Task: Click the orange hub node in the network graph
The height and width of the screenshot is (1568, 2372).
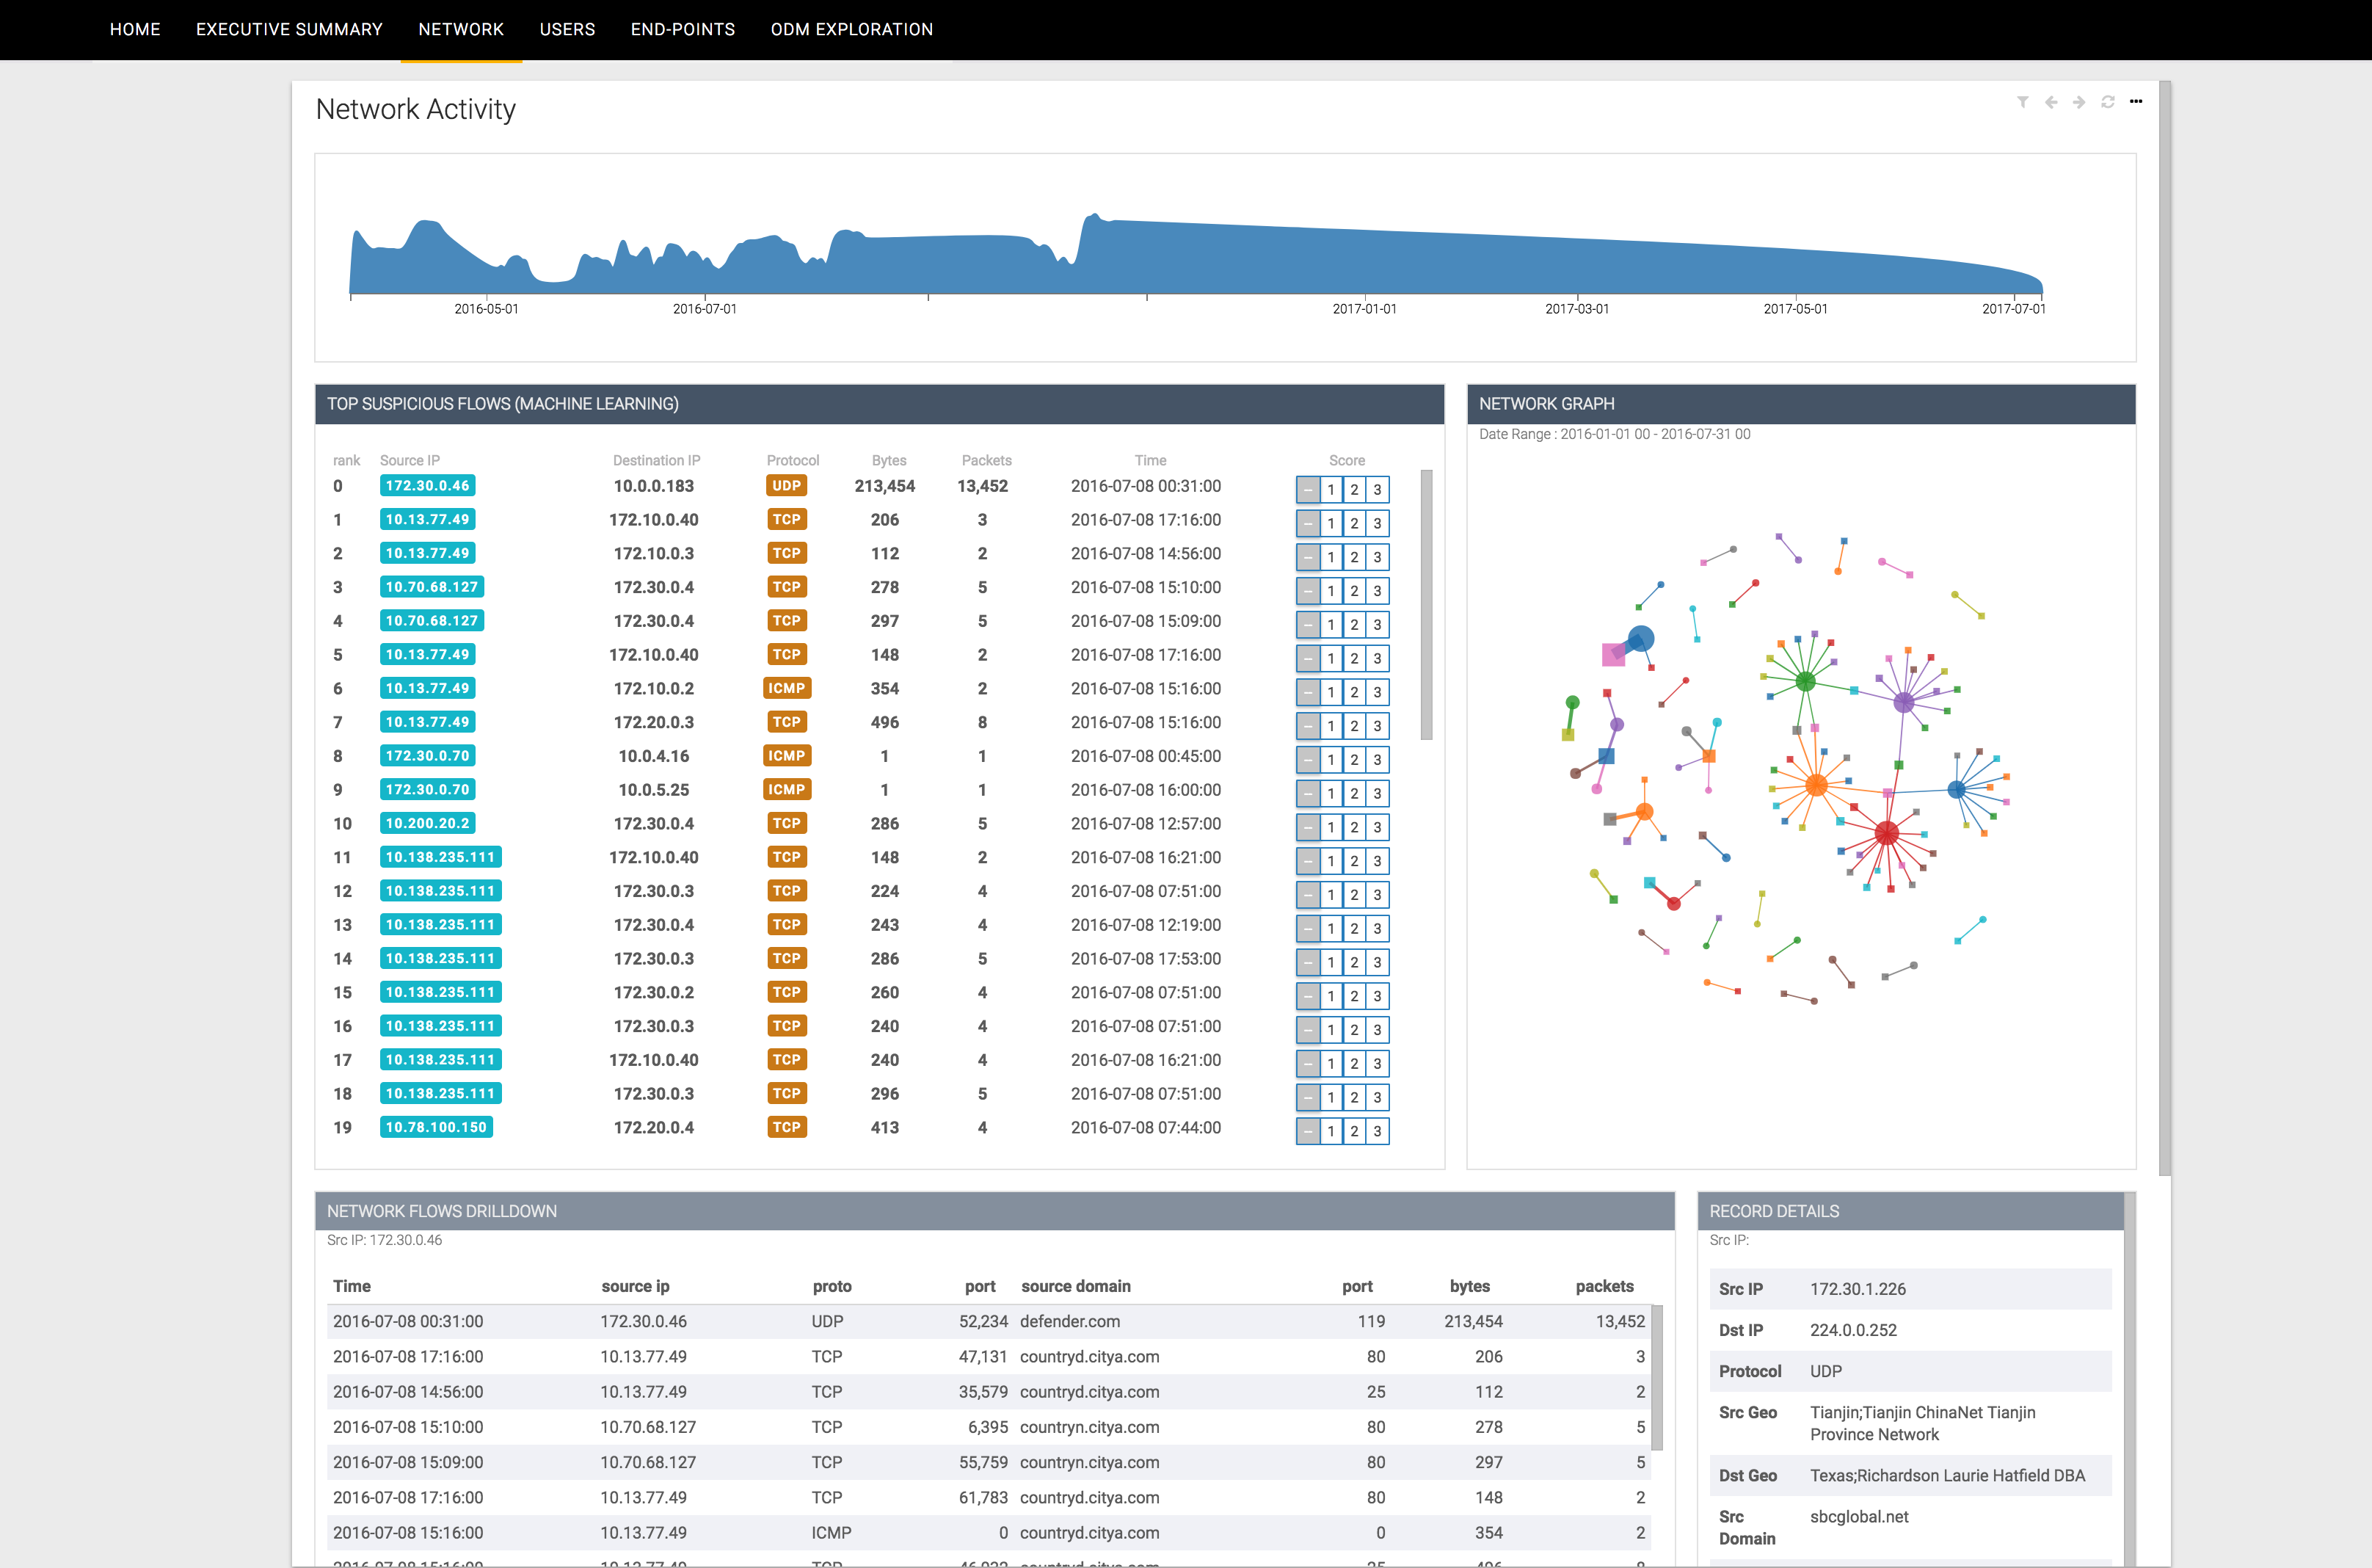Action: (1816, 786)
